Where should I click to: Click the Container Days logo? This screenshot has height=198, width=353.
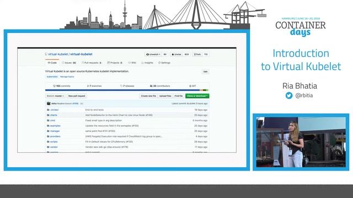click(300, 27)
